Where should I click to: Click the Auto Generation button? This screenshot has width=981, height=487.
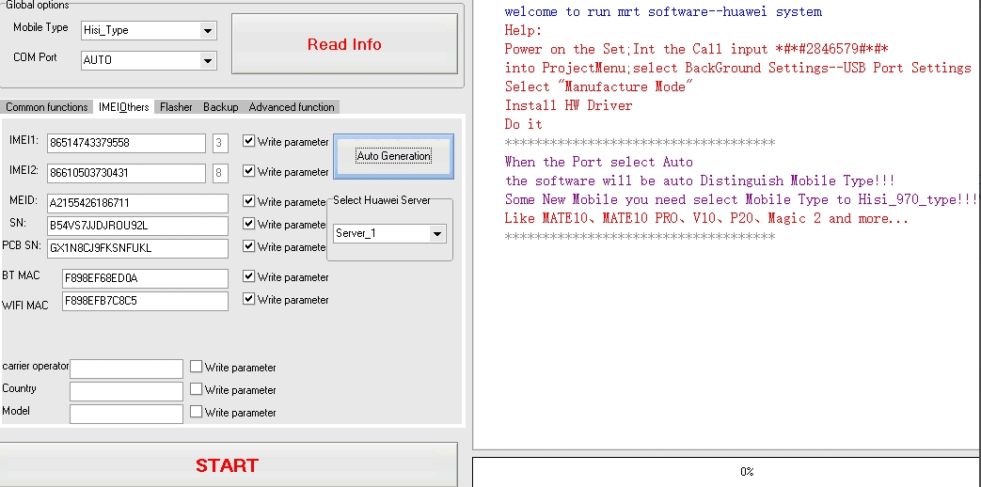pos(393,156)
